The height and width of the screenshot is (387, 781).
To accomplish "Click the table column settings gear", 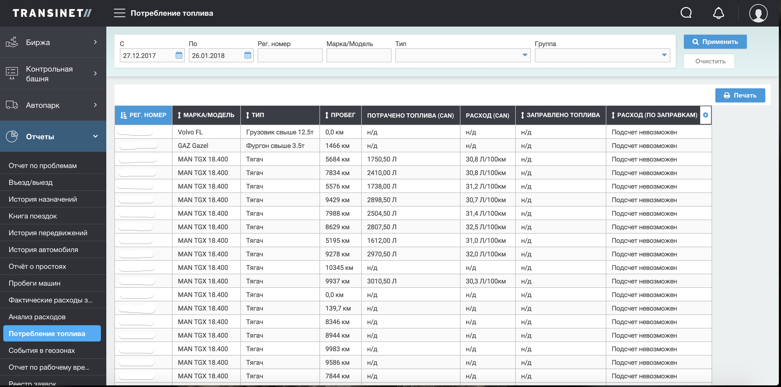I will pyautogui.click(x=706, y=115).
